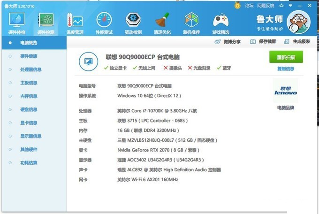The width and height of the screenshot is (319, 214).
Task: Click 保存截屏 save screenshot
Action: tap(263, 42)
